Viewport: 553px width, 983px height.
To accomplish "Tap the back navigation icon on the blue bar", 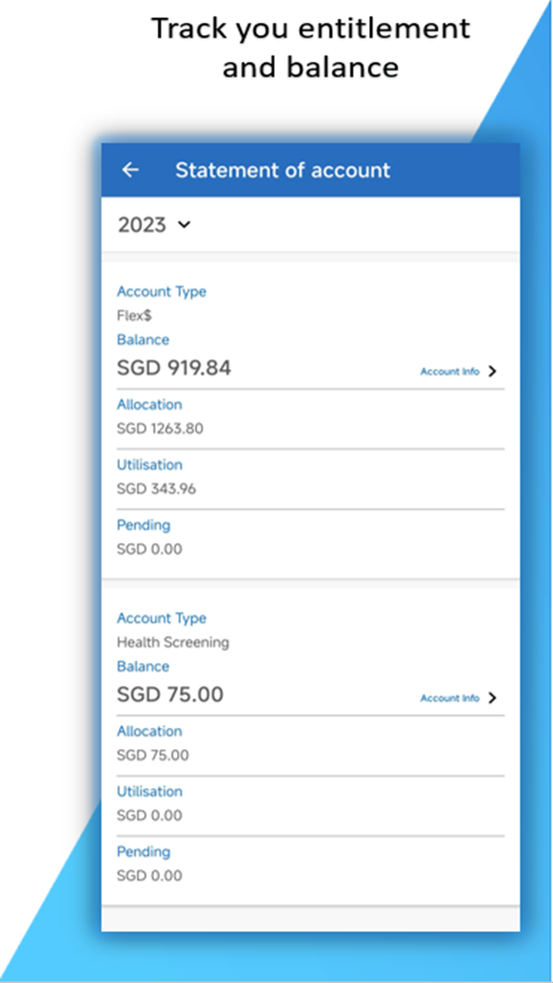I will 130,170.
